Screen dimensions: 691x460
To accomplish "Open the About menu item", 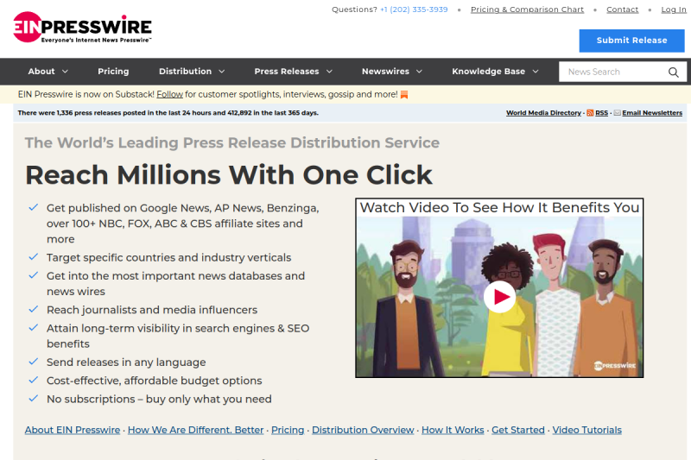I will click(41, 72).
